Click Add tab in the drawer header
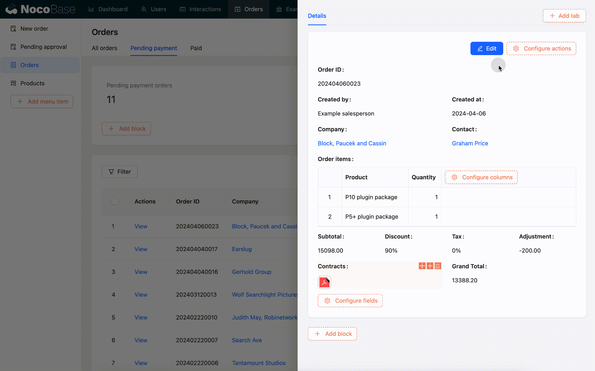The image size is (595, 371). (564, 16)
